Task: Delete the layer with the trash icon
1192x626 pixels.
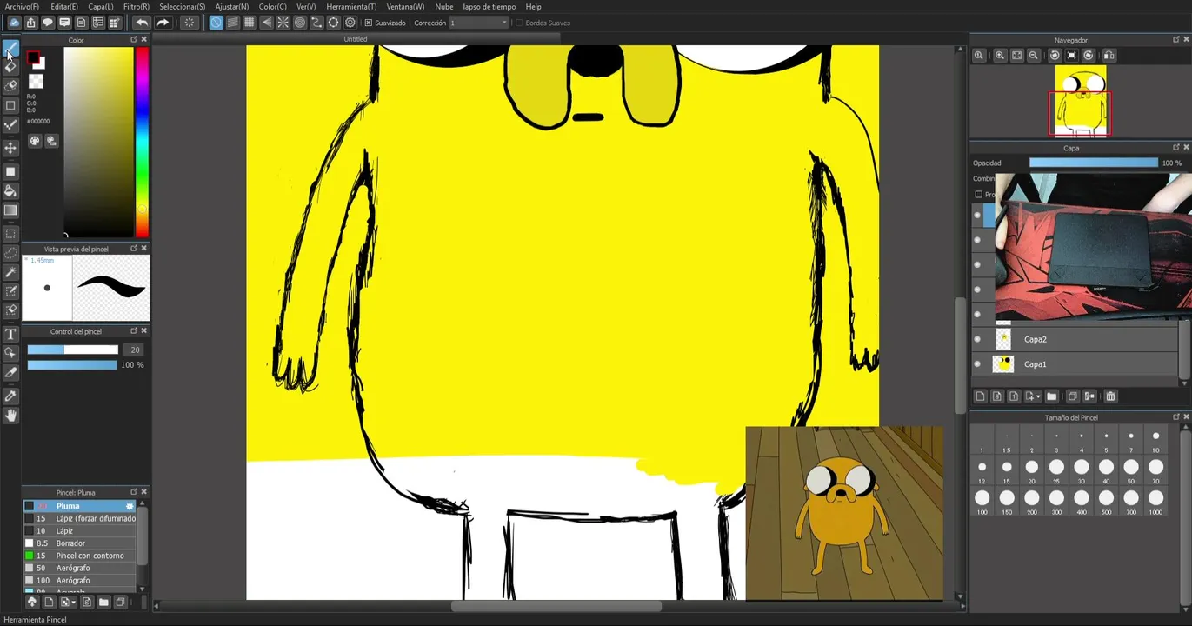Action: 1110,396
